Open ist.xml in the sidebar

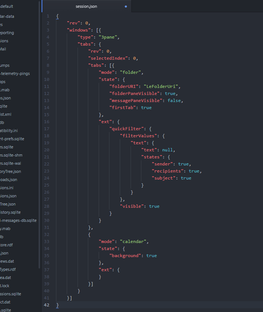(x=6, y=114)
